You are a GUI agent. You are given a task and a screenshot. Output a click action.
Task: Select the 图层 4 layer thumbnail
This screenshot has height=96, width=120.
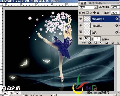(x=87, y=39)
